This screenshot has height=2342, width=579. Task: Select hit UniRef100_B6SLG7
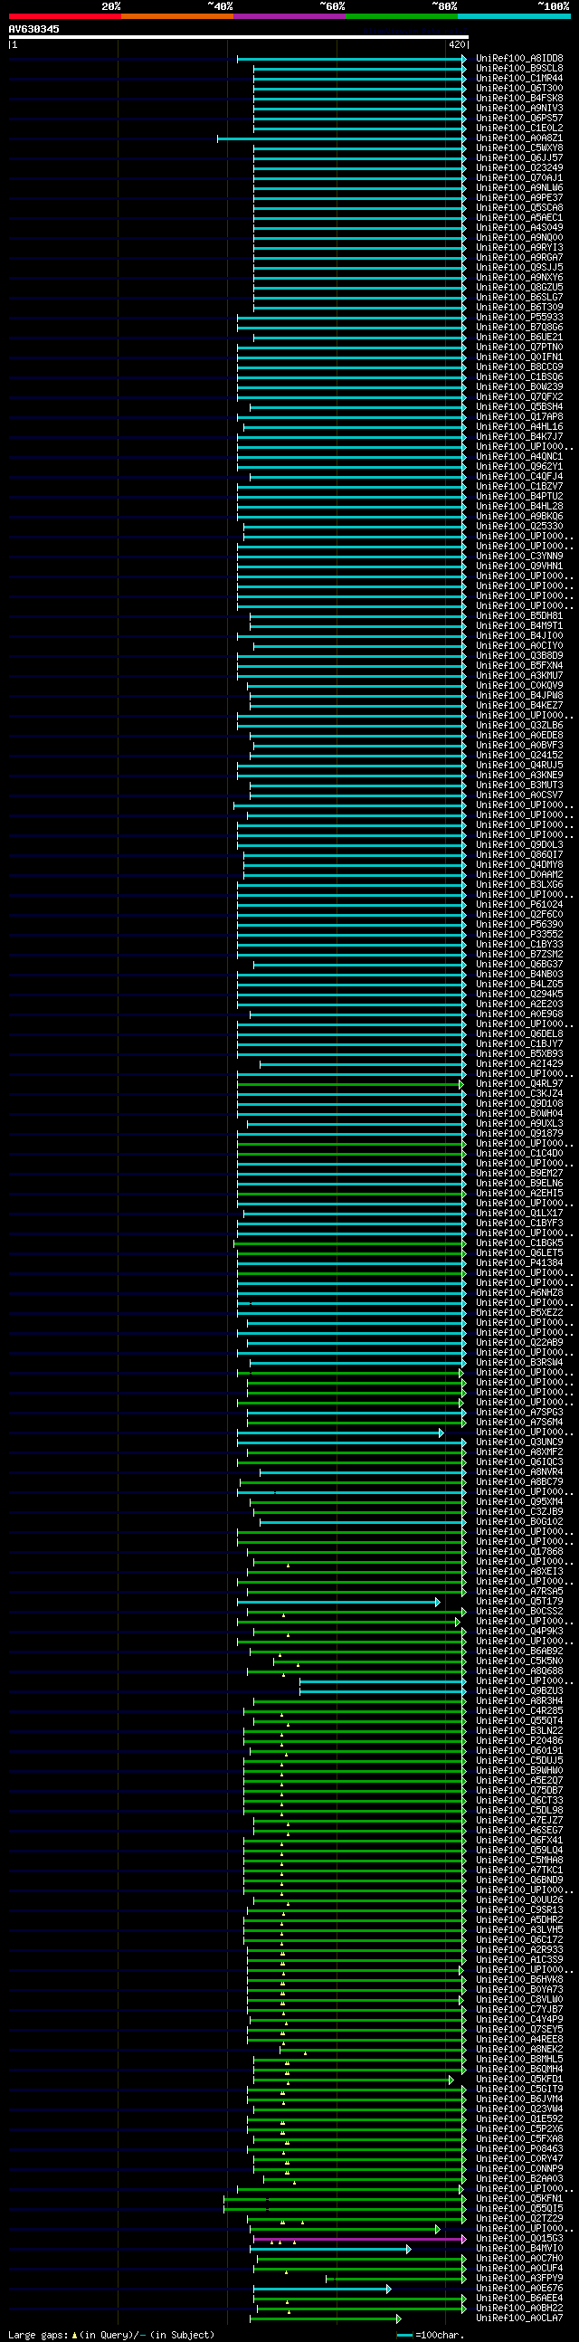pyautogui.click(x=519, y=299)
